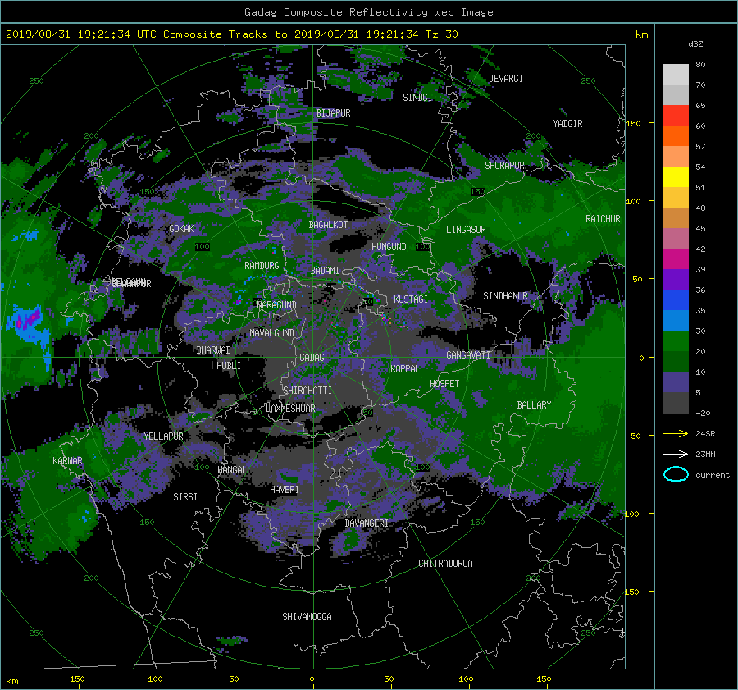738x690 pixels.
Task: Click the dark gray -20 dBZ swatch
Action: (676, 403)
